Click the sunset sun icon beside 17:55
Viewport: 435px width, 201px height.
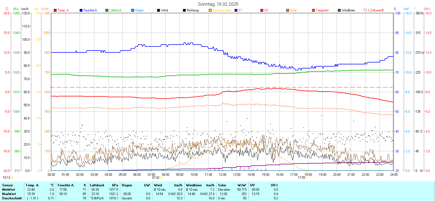click(307, 178)
